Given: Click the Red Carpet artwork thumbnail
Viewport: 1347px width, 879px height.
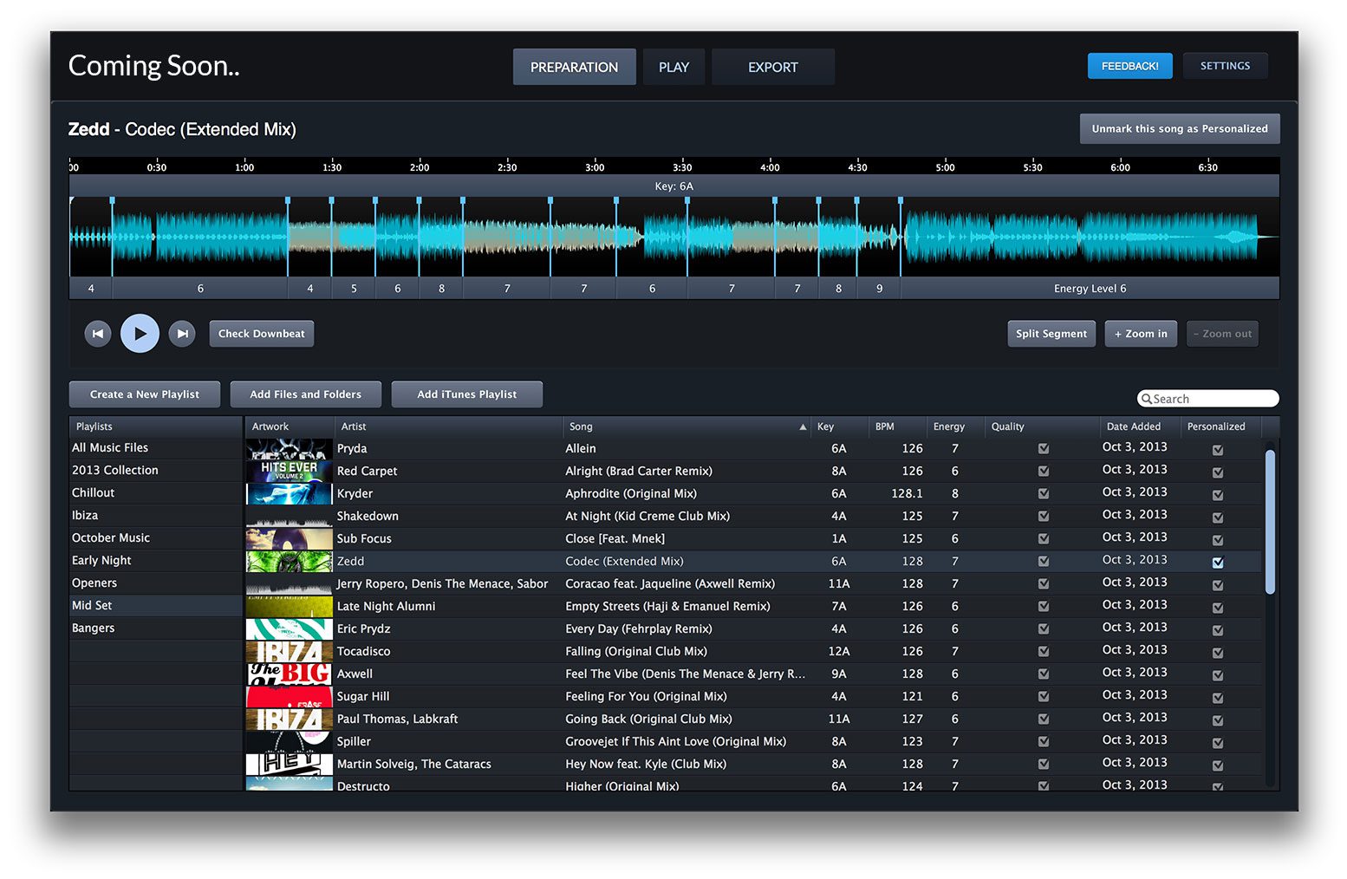Looking at the screenshot, I should (289, 472).
